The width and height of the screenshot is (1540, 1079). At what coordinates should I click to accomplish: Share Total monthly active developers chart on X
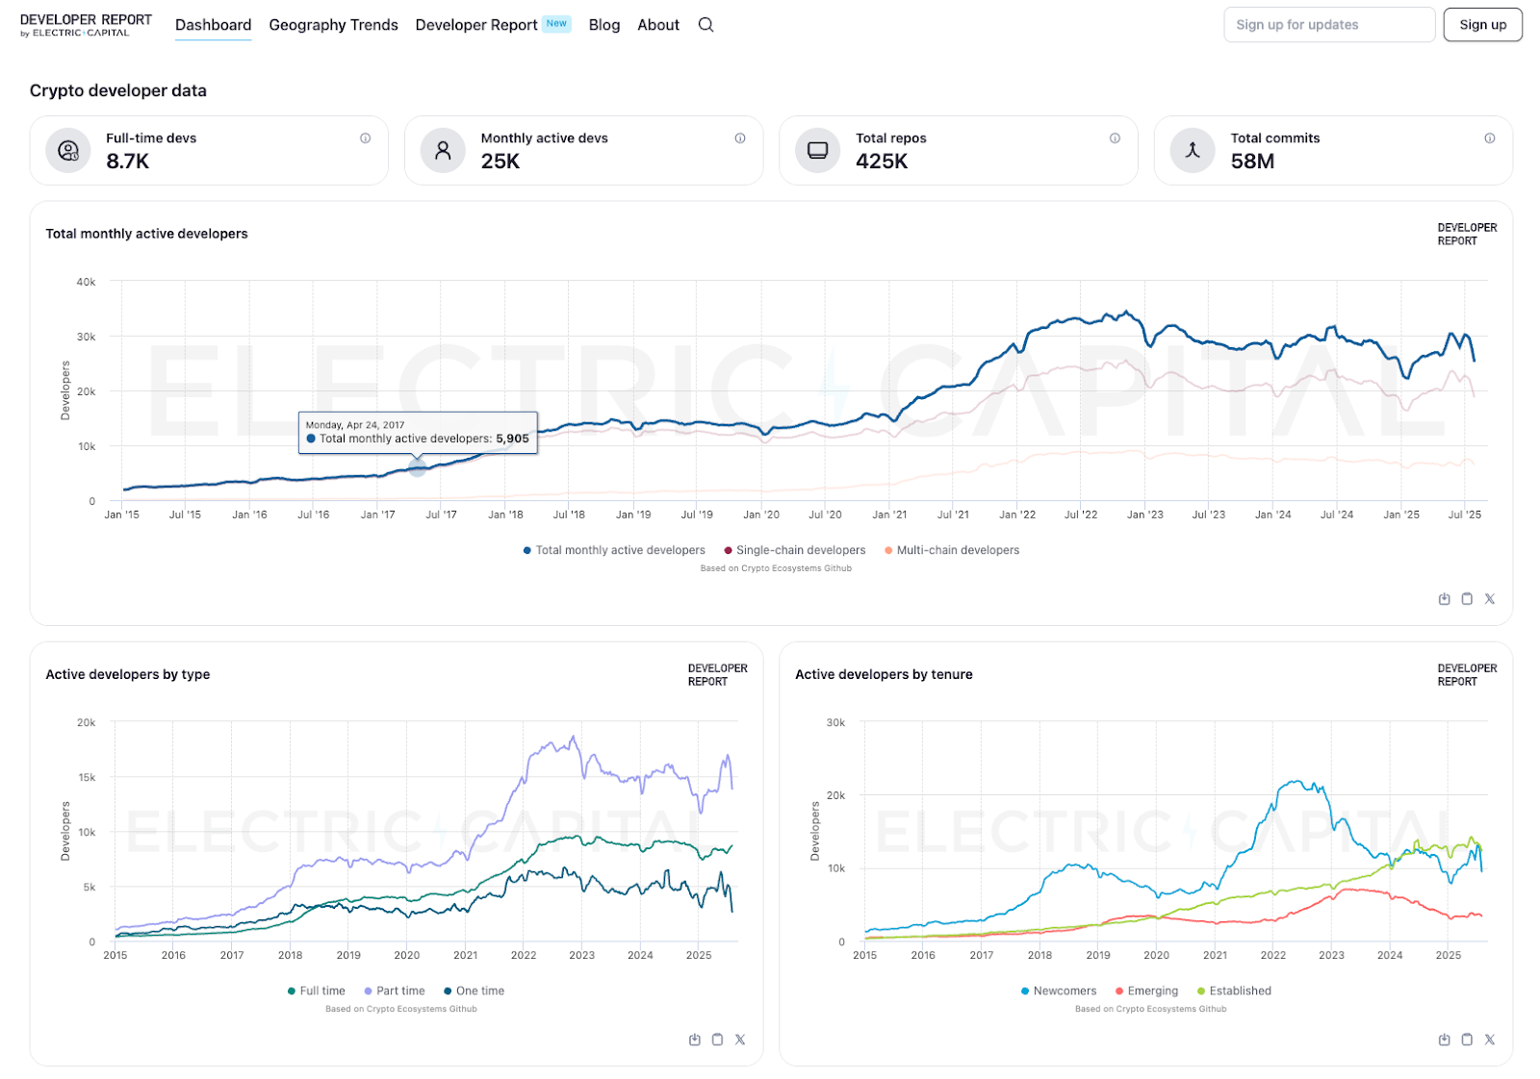pyautogui.click(x=1489, y=599)
